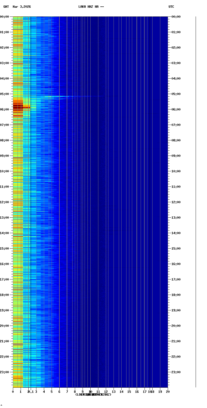Click the 18:00 time label on left axis
This screenshot has height=408, width=207.
point(4,295)
